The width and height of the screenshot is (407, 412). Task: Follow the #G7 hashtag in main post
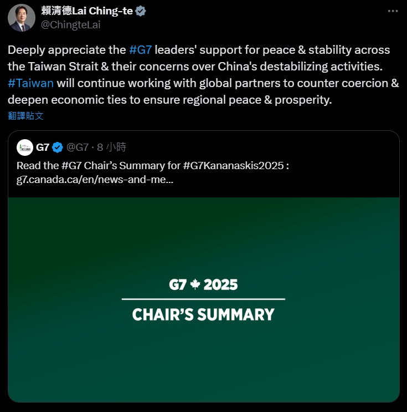140,50
